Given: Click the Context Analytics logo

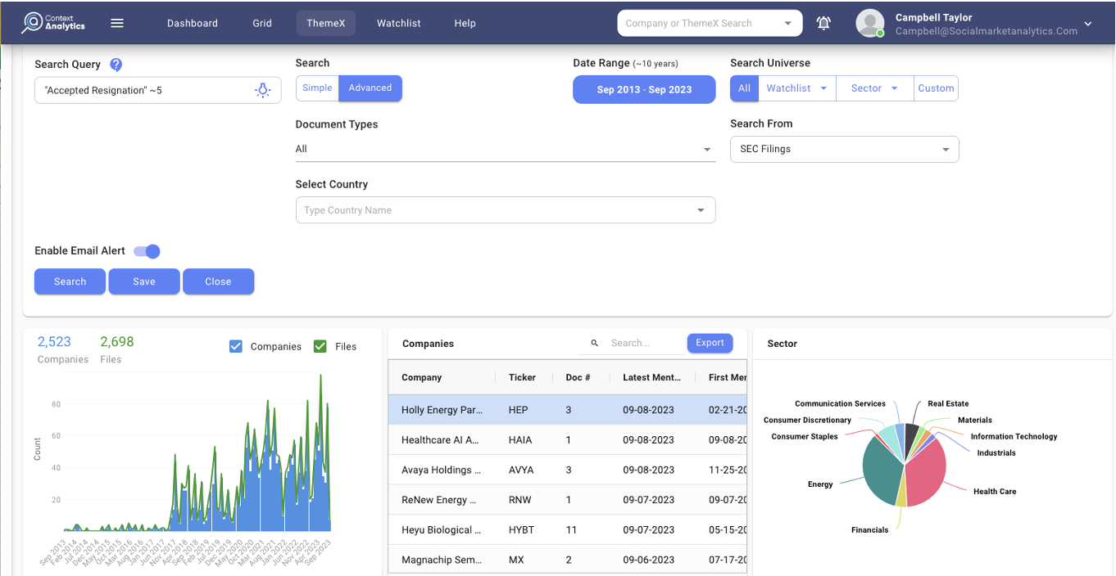Looking at the screenshot, I should [54, 23].
